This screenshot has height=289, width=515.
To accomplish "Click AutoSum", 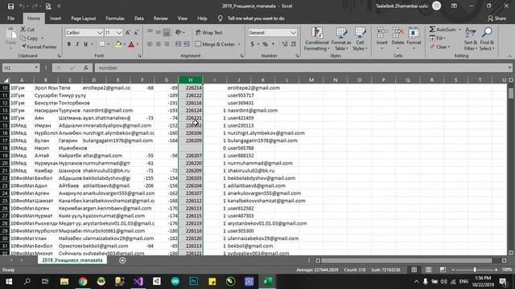I will tap(443, 30).
